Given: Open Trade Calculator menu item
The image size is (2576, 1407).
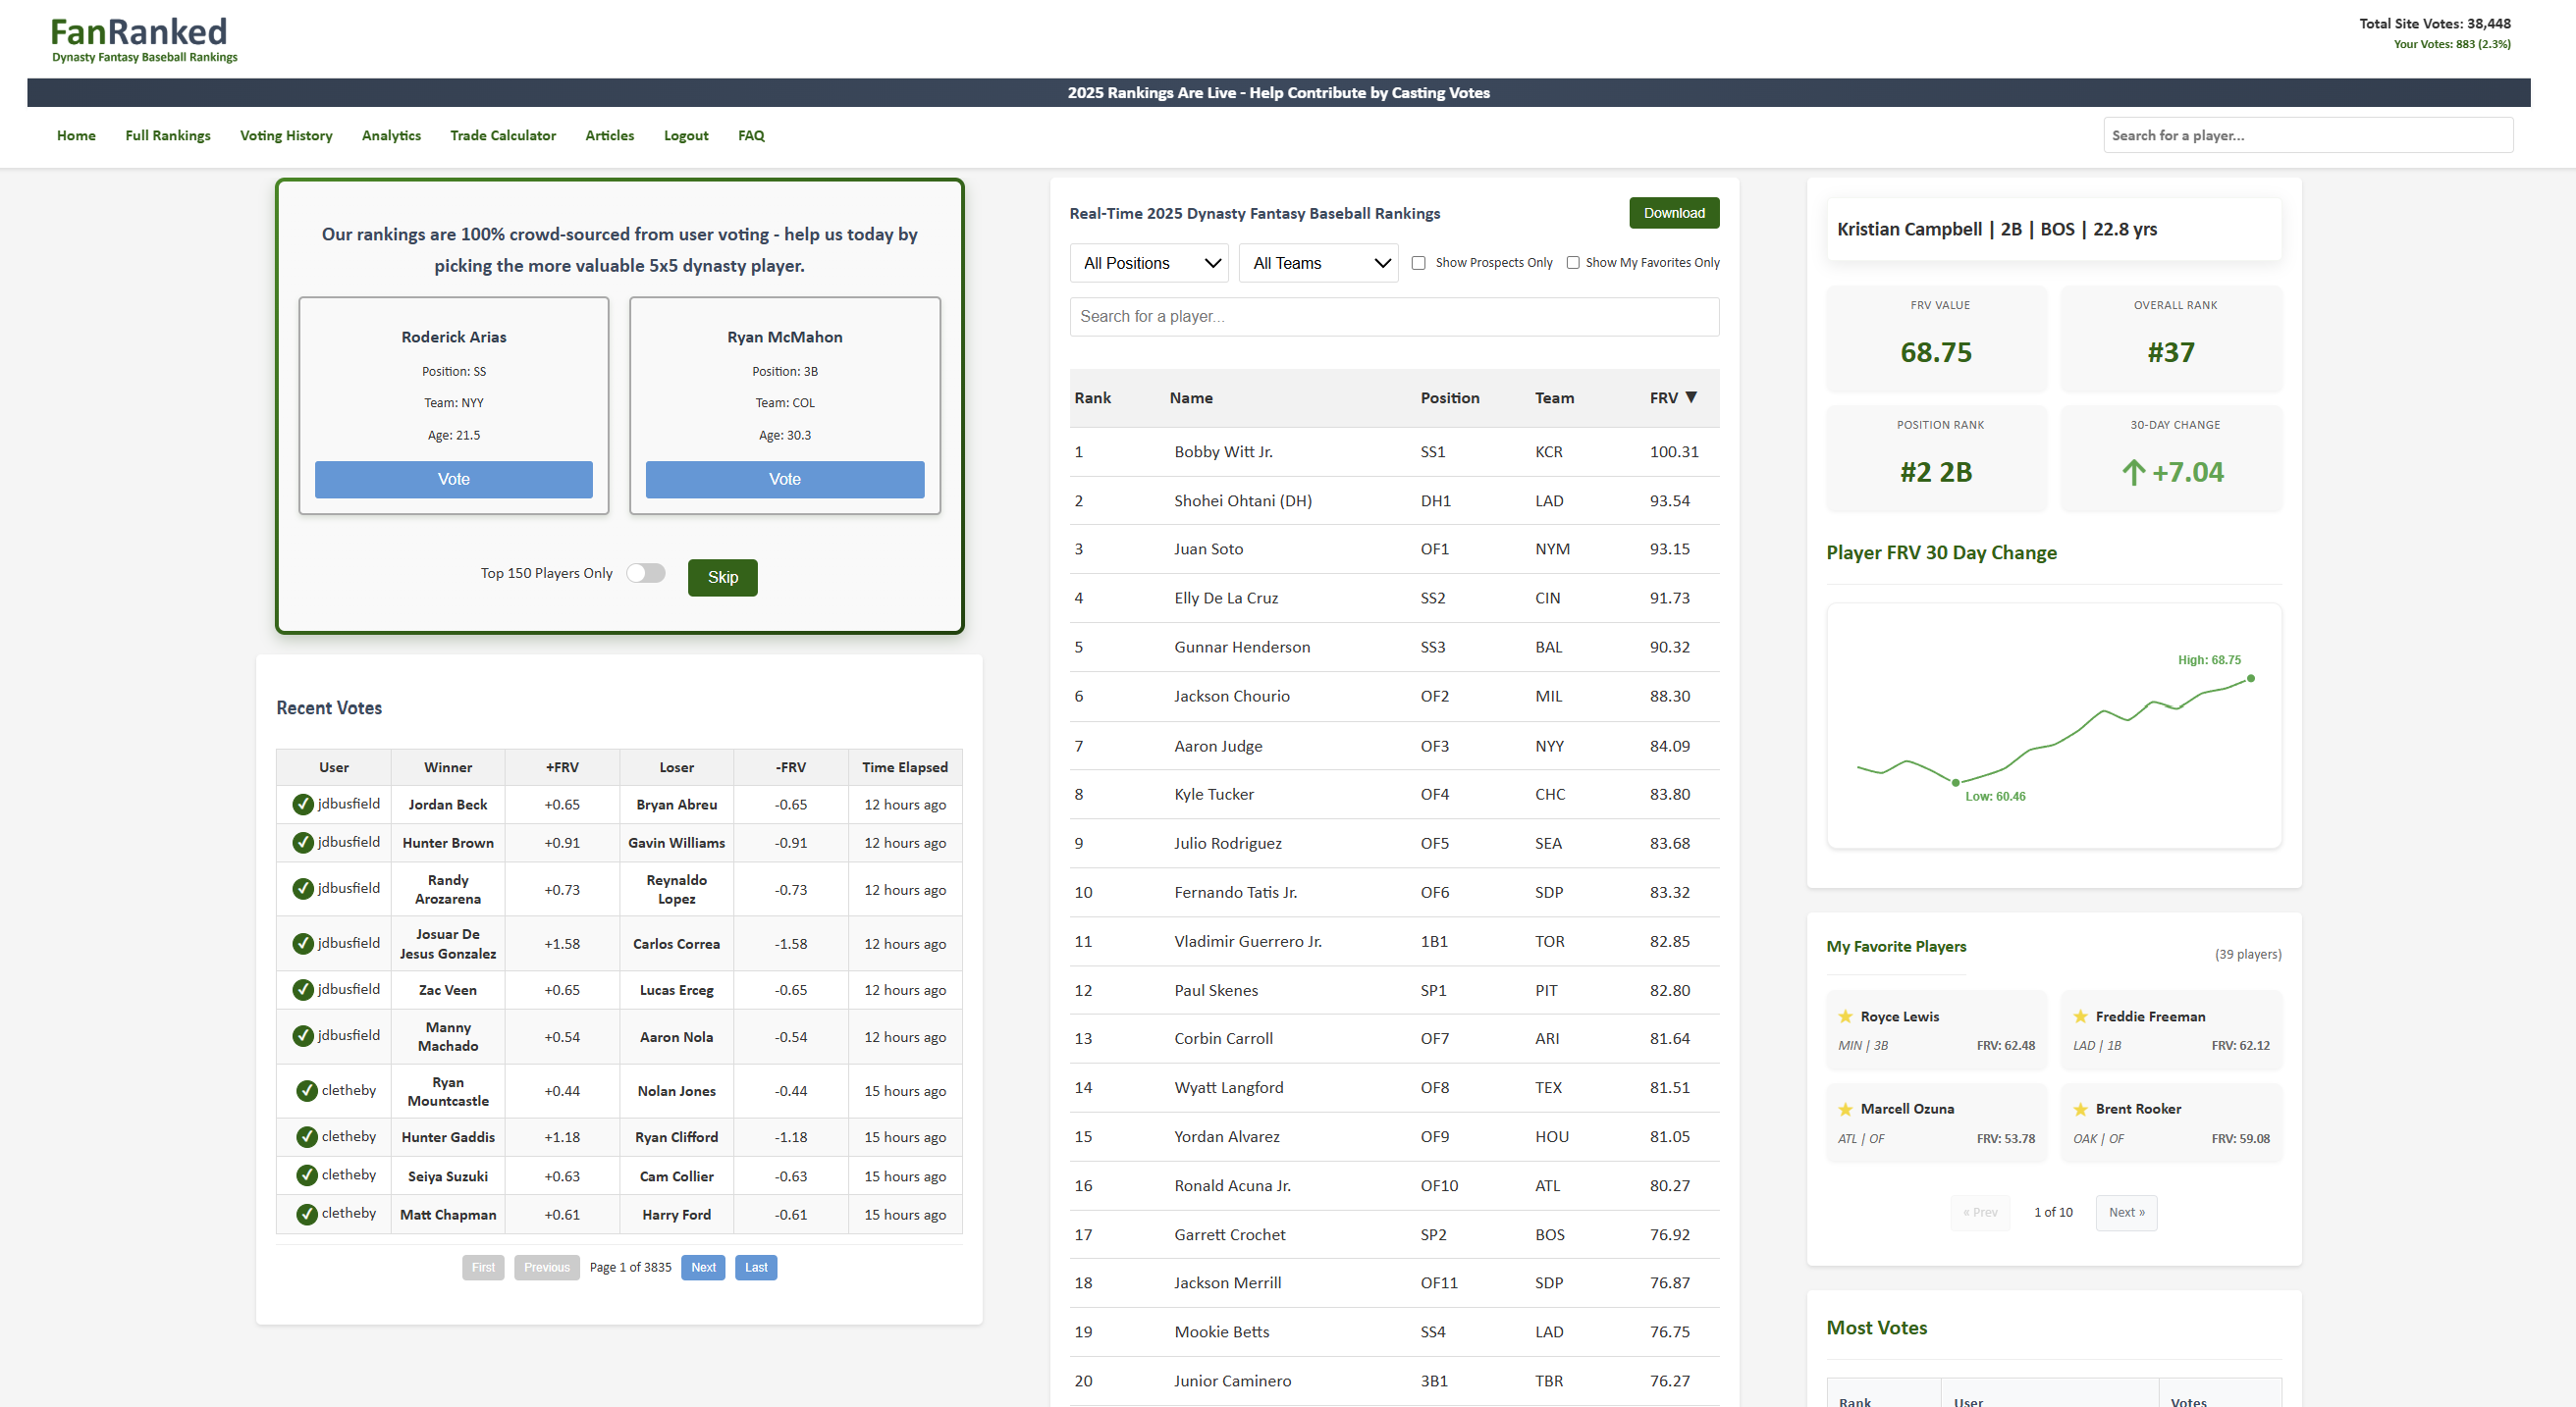Looking at the screenshot, I should pyautogui.click(x=502, y=136).
